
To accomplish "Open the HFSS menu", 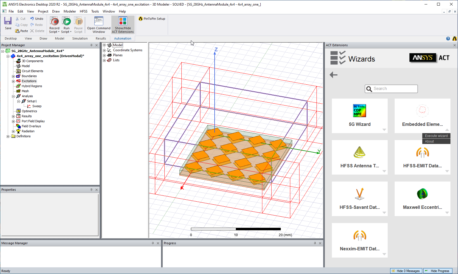I will pos(83,11).
